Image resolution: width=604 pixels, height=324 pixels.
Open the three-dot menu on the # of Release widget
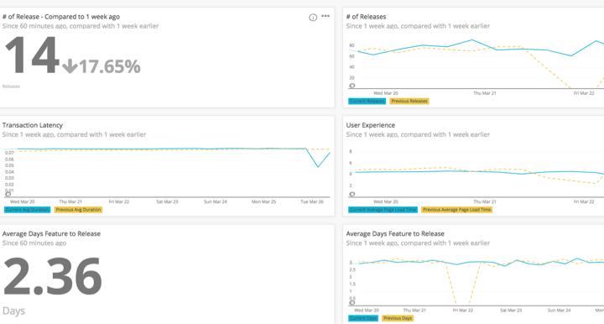point(325,16)
